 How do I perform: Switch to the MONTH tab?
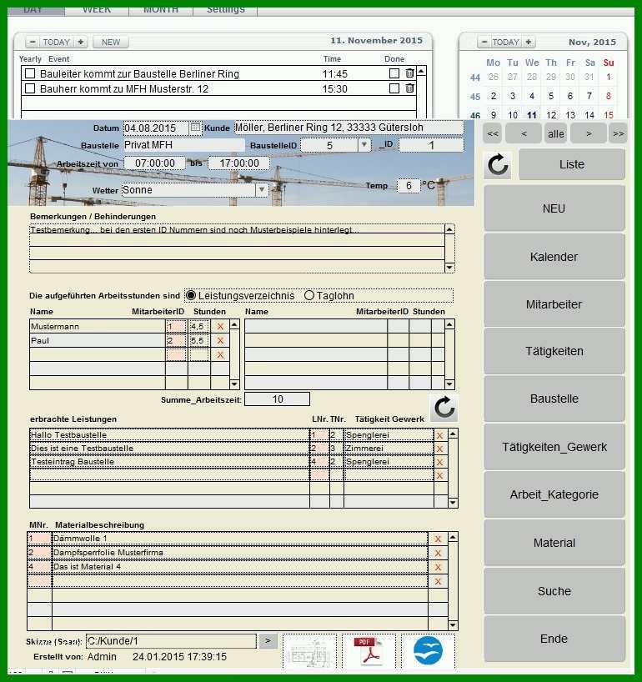click(161, 11)
